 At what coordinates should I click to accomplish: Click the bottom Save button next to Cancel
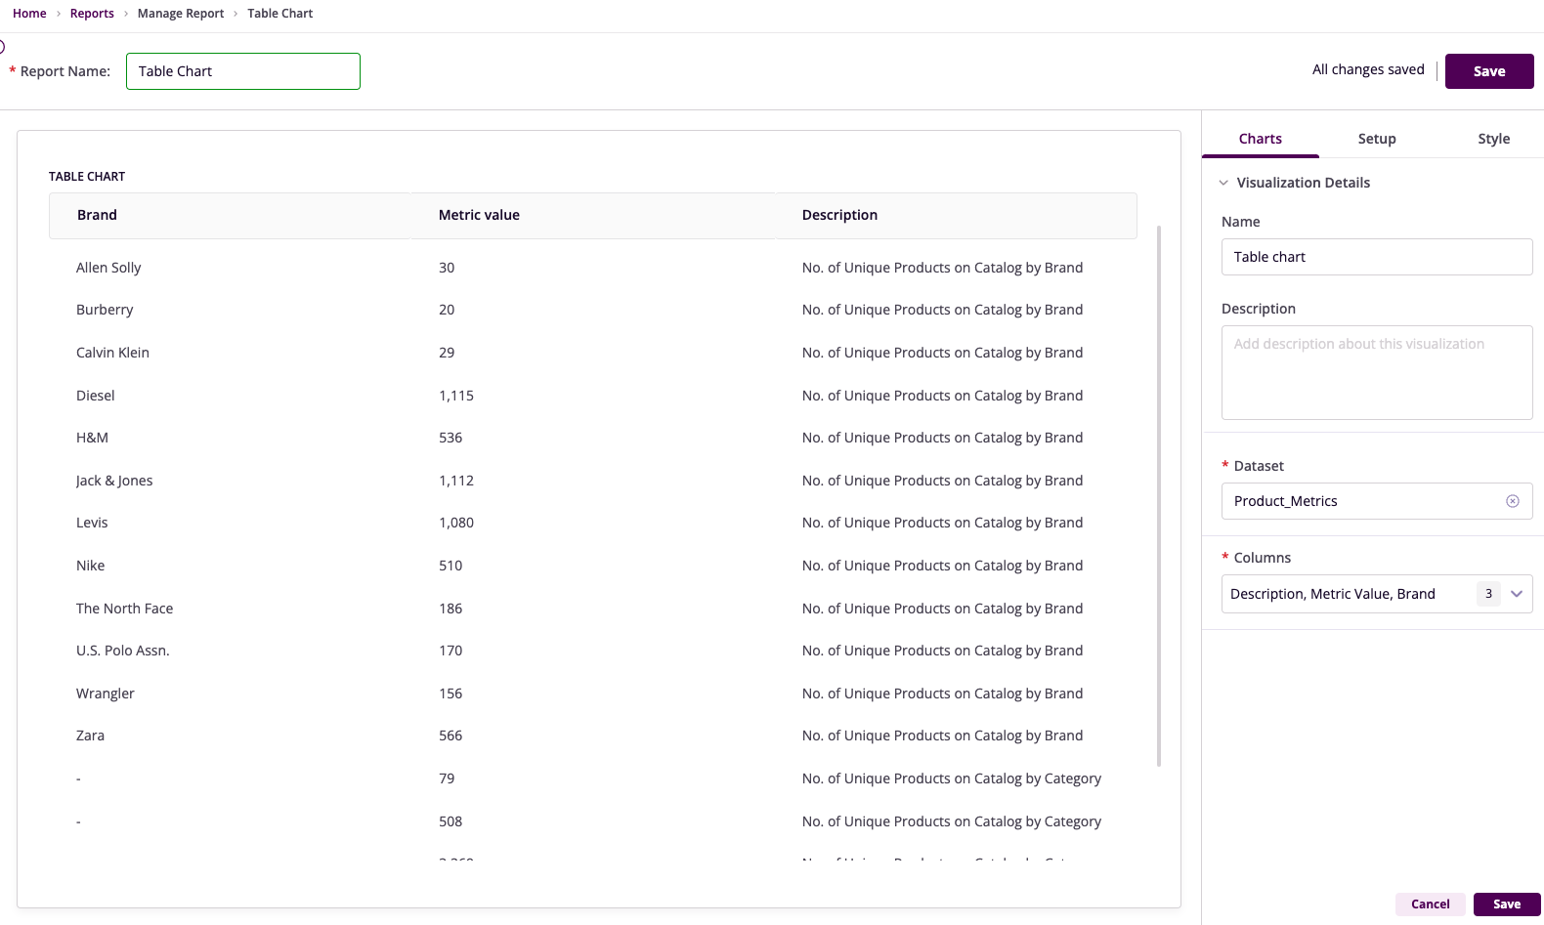tap(1506, 904)
